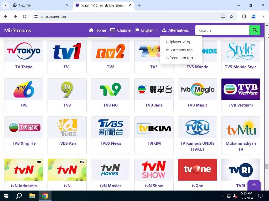Open the tvb Magic logo
This screenshot has height=201, width=269.
coord(197,89)
